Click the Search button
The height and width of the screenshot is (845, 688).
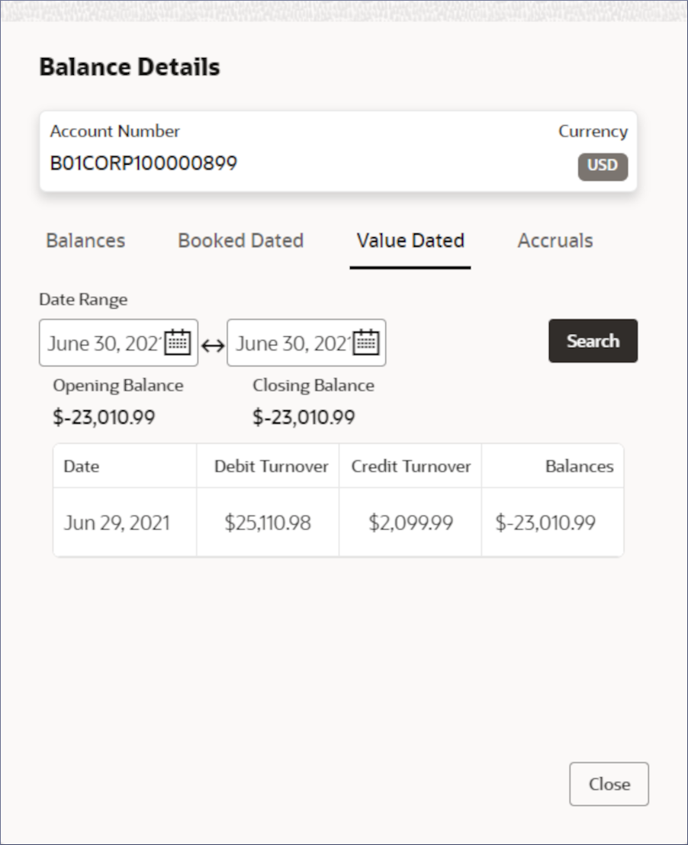click(x=593, y=341)
